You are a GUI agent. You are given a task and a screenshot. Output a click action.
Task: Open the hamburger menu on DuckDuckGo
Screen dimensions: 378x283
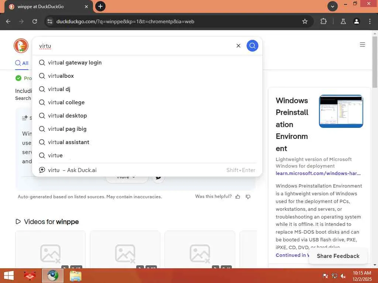pyautogui.click(x=362, y=45)
